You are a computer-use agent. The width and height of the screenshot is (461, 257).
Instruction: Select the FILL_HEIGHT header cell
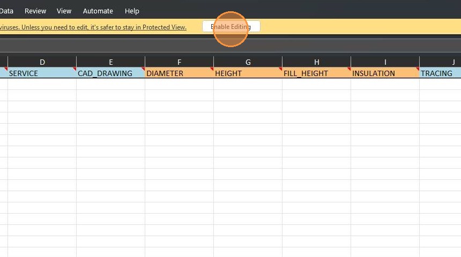(x=316, y=73)
